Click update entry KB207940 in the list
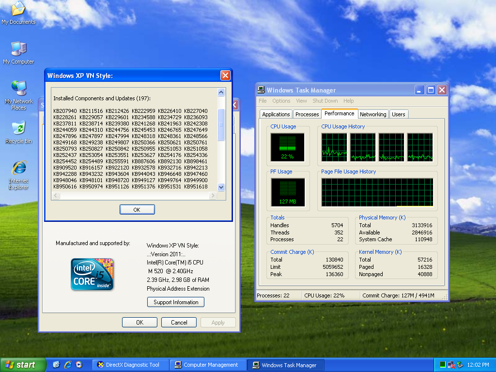The height and width of the screenshot is (372, 496). (x=65, y=111)
